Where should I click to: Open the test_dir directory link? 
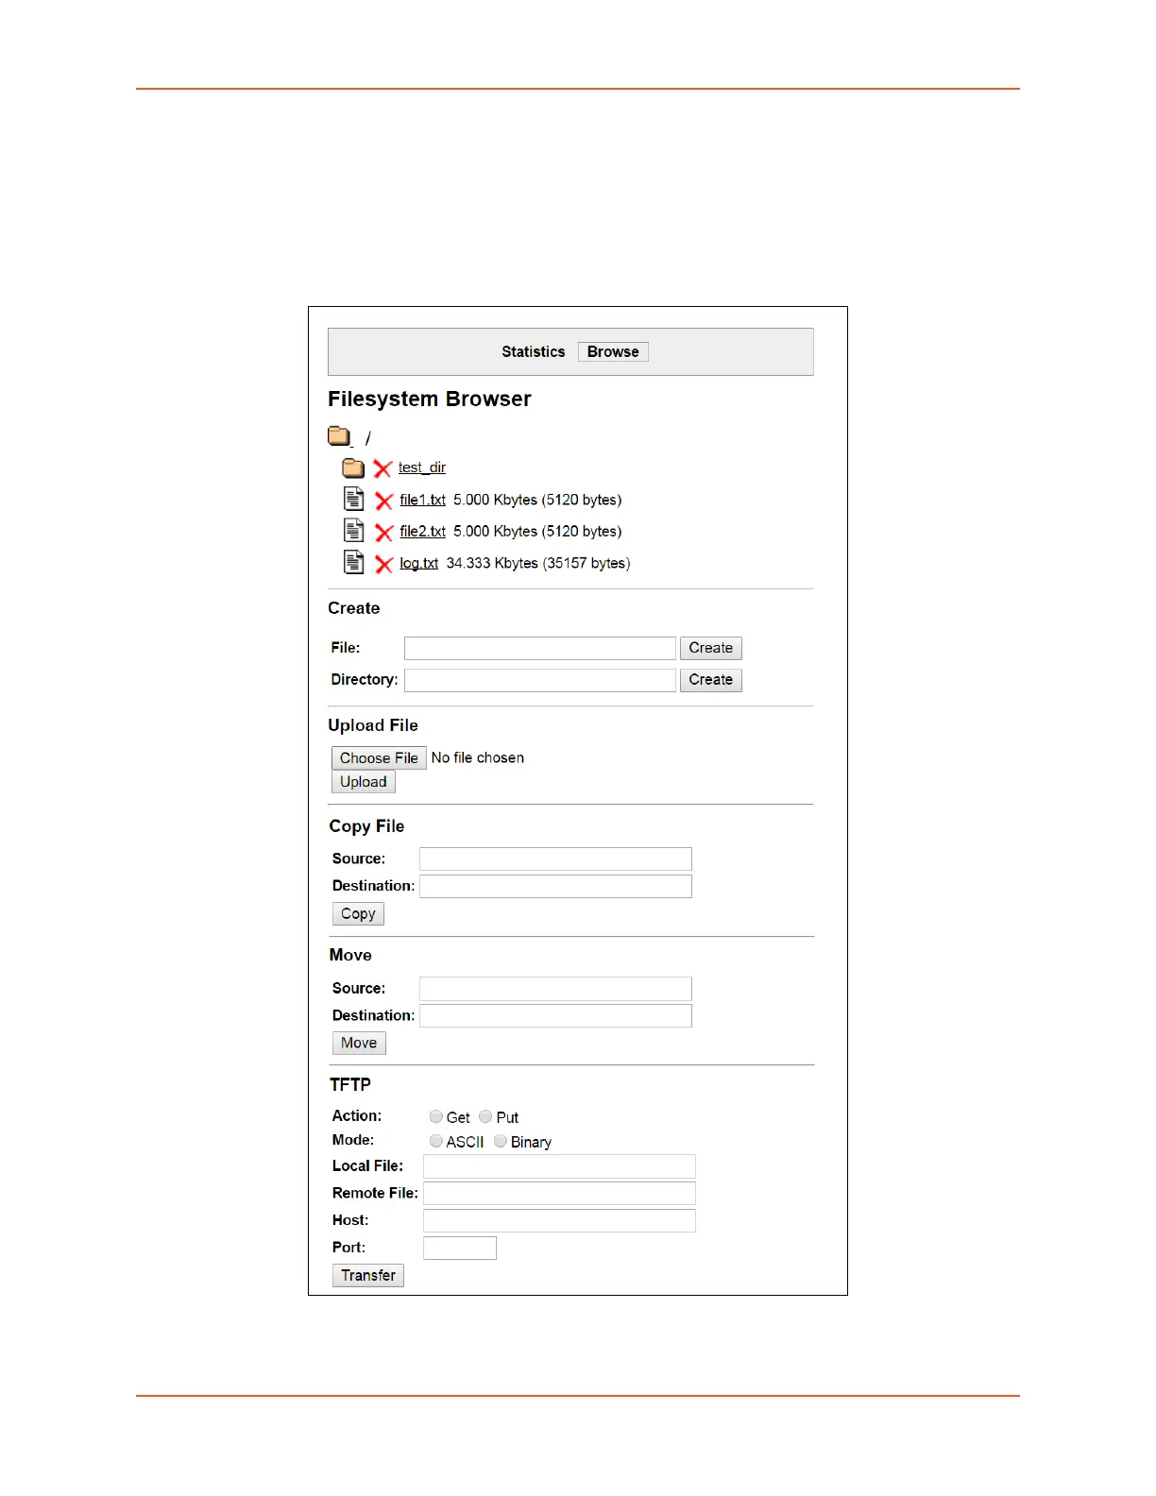click(x=421, y=467)
